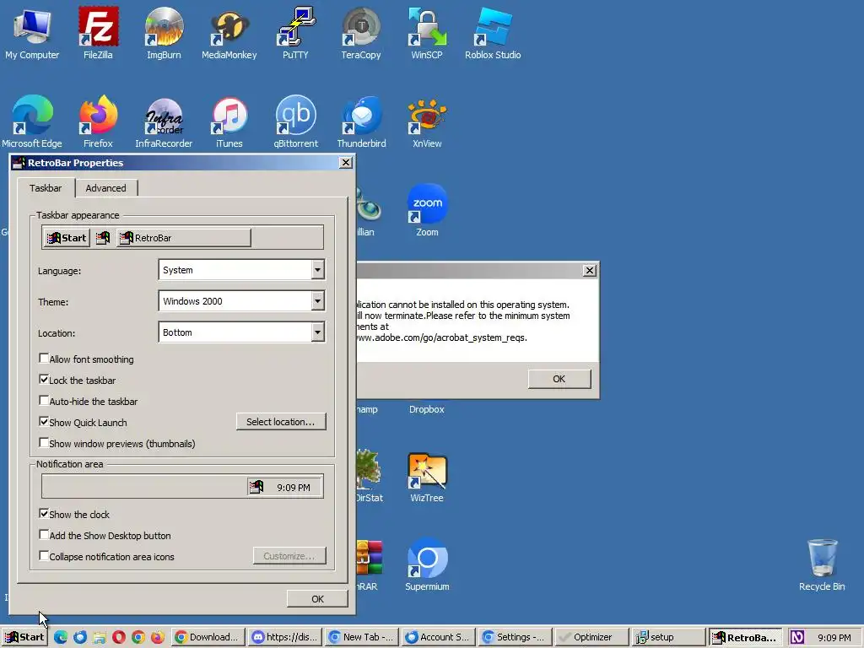Screen dimensions: 864x648
Task: Open the WizTree desktop shortcut
Action: coord(427,476)
